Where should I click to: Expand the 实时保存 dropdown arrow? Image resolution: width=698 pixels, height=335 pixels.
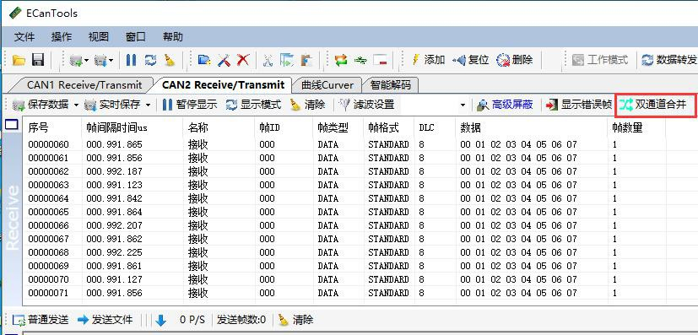click(x=148, y=105)
